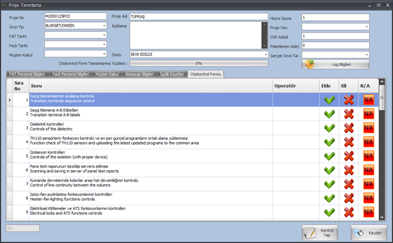Click Ekle checkmark for line continuity row
The height and width of the screenshot is (243, 393).
pyautogui.click(x=329, y=184)
